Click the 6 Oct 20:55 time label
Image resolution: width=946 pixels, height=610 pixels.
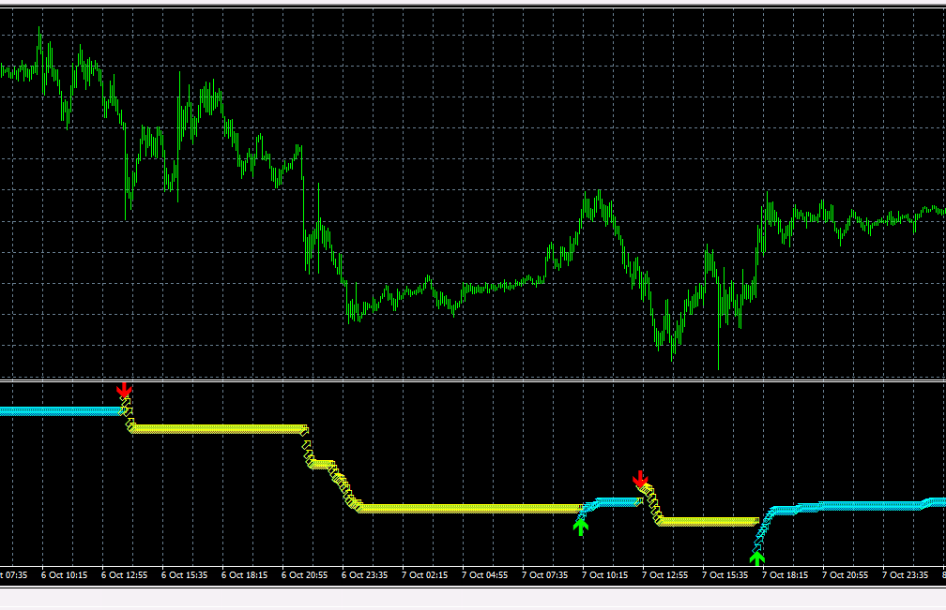[306, 575]
